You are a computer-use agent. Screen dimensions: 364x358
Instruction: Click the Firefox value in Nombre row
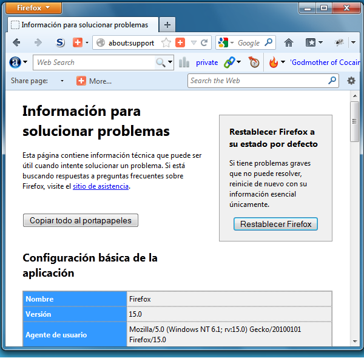click(140, 299)
